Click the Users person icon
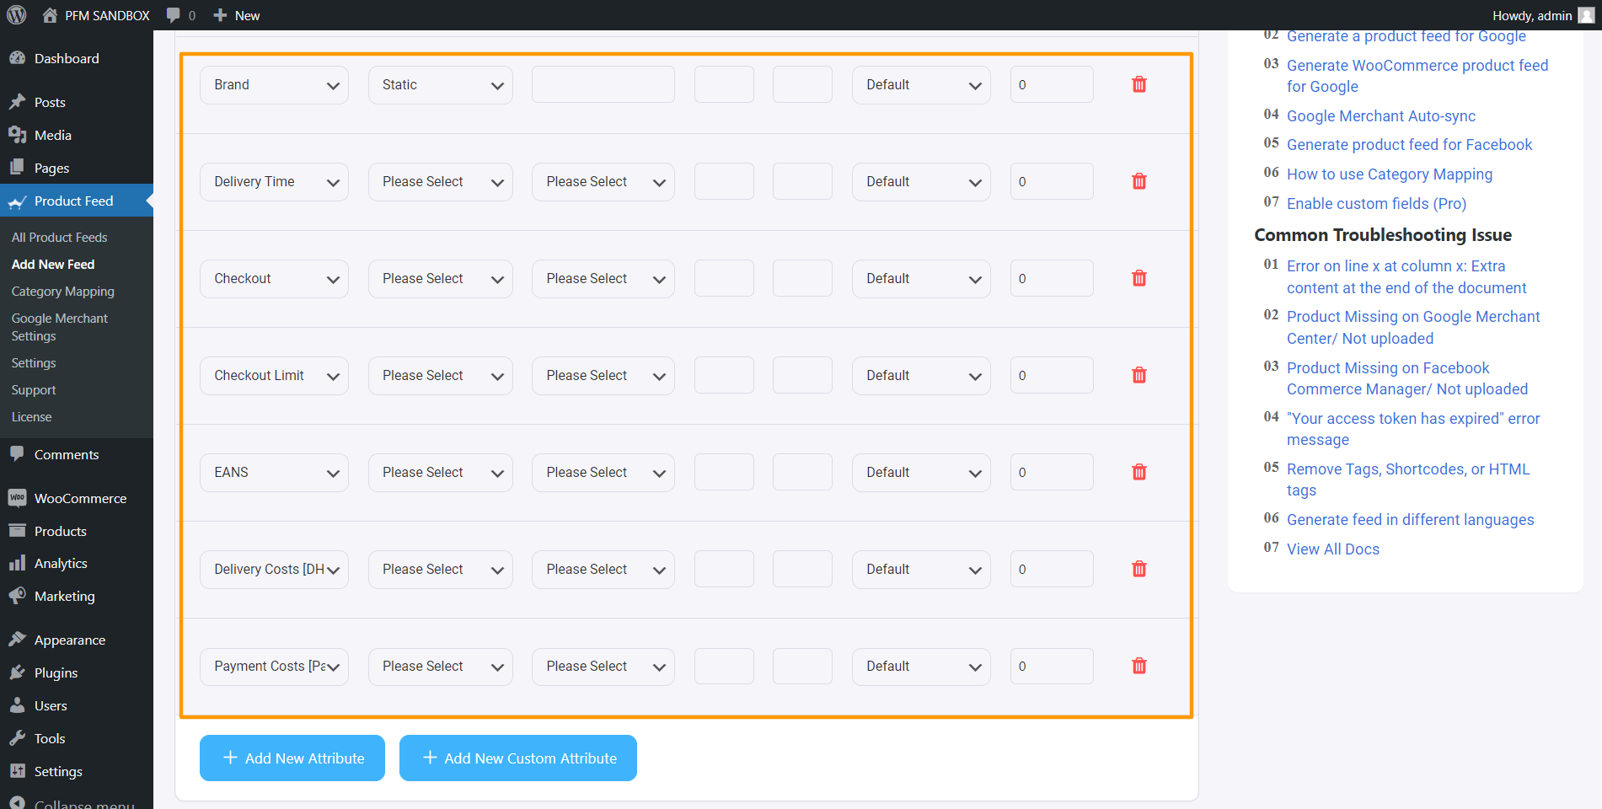The width and height of the screenshot is (1602, 809). tap(17, 705)
